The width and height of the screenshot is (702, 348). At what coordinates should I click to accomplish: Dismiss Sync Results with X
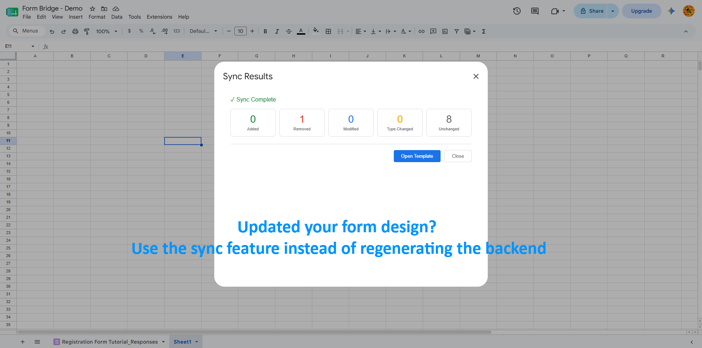point(476,76)
